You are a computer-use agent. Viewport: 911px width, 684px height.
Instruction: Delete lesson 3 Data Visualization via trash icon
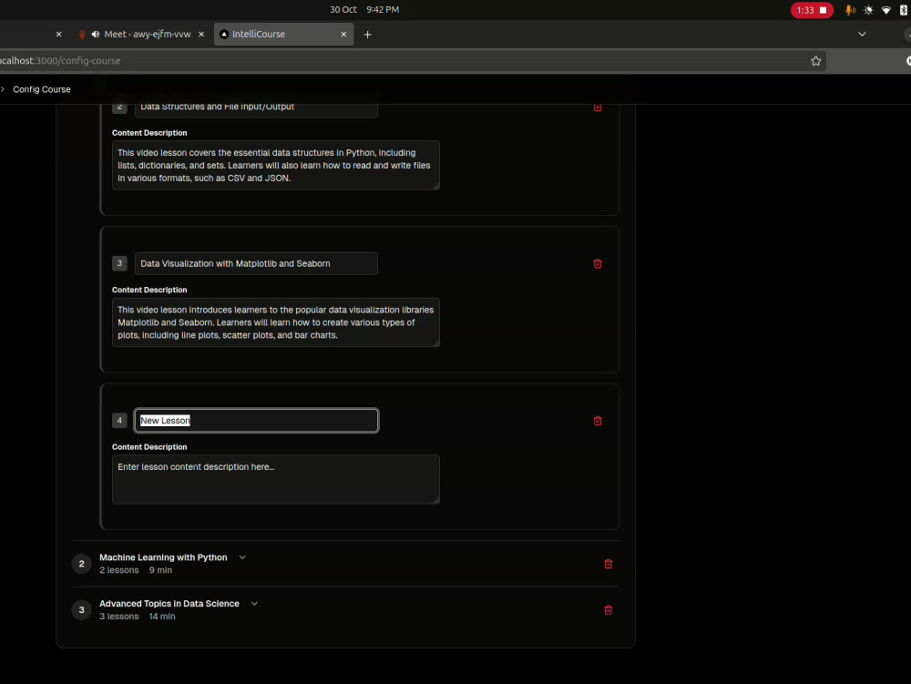598,263
